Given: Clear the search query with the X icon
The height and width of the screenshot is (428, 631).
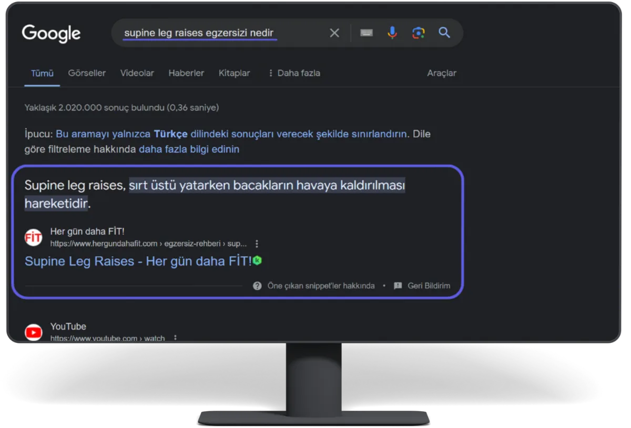Looking at the screenshot, I should 334,33.
